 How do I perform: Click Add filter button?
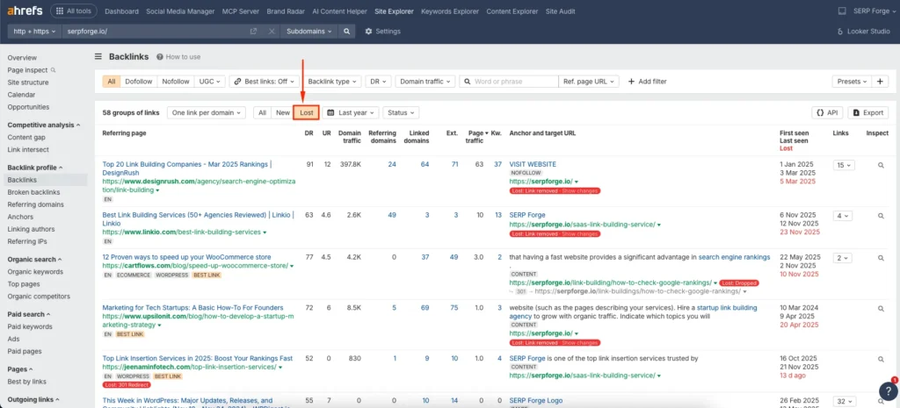tap(648, 82)
